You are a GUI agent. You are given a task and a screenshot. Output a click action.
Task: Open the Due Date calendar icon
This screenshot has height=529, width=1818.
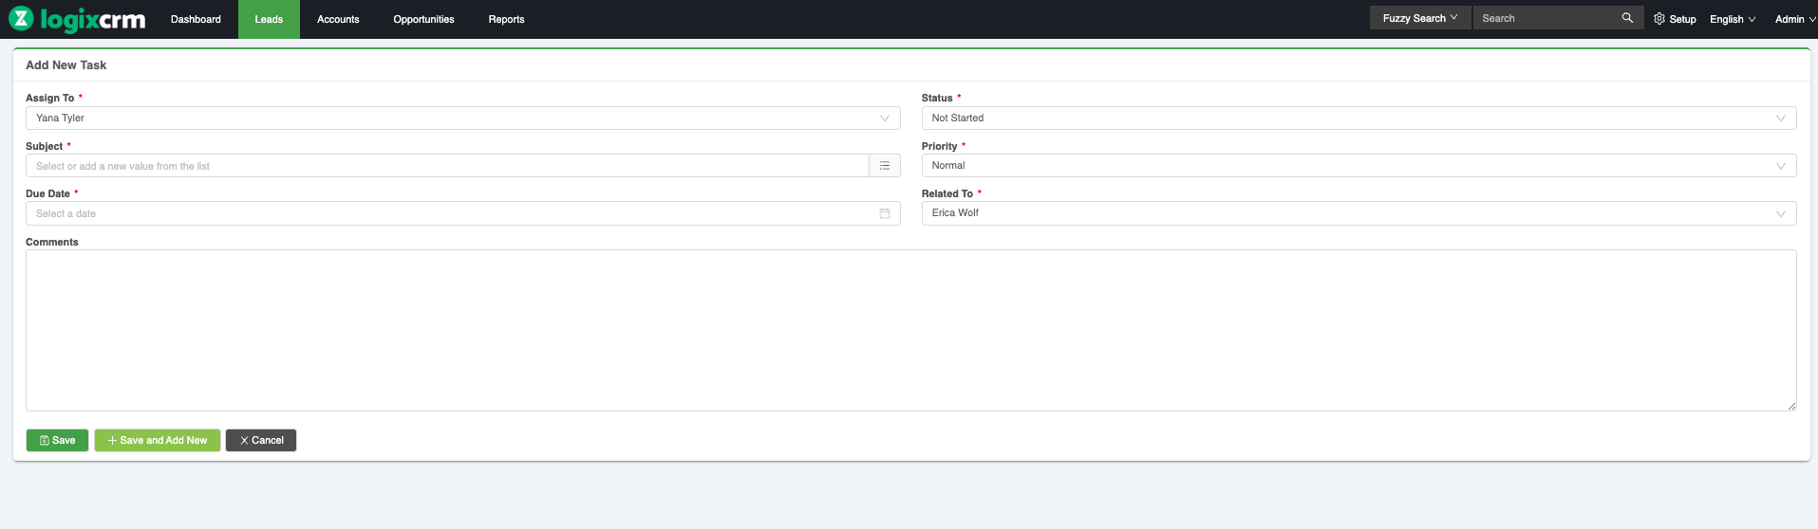pyautogui.click(x=884, y=213)
